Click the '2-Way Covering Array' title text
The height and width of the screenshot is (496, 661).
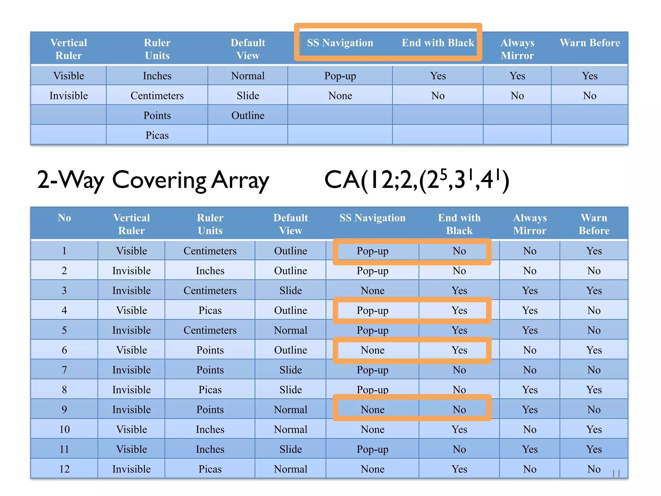[x=153, y=180]
